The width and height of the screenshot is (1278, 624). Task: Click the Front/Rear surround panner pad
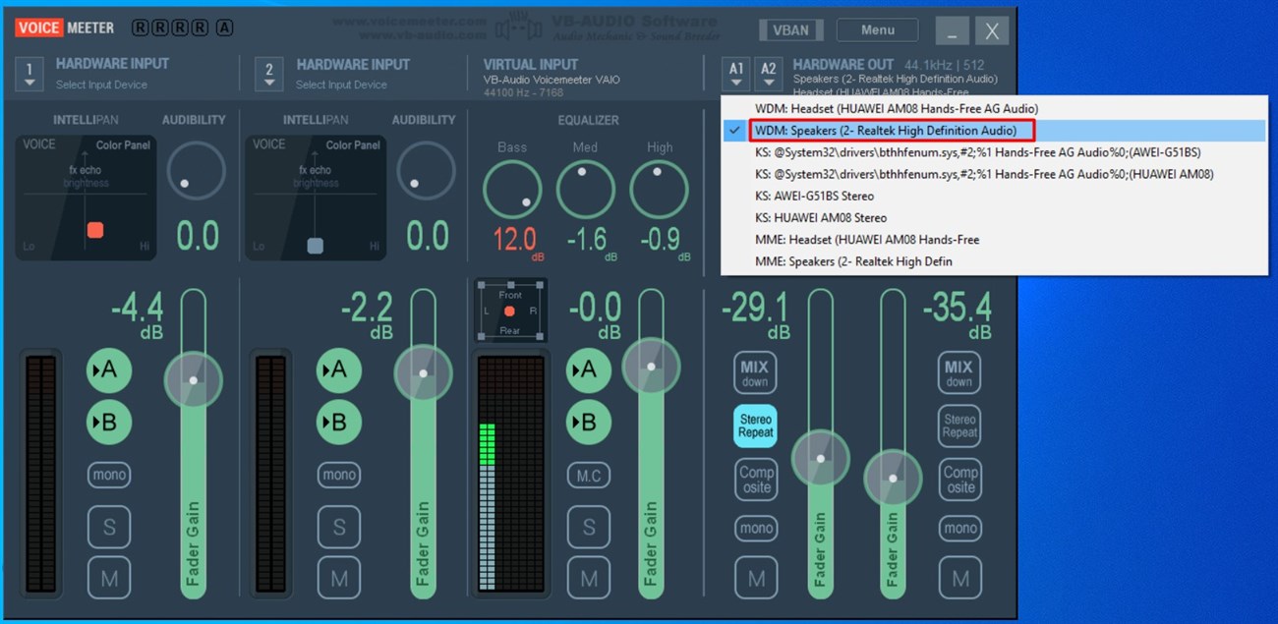510,312
